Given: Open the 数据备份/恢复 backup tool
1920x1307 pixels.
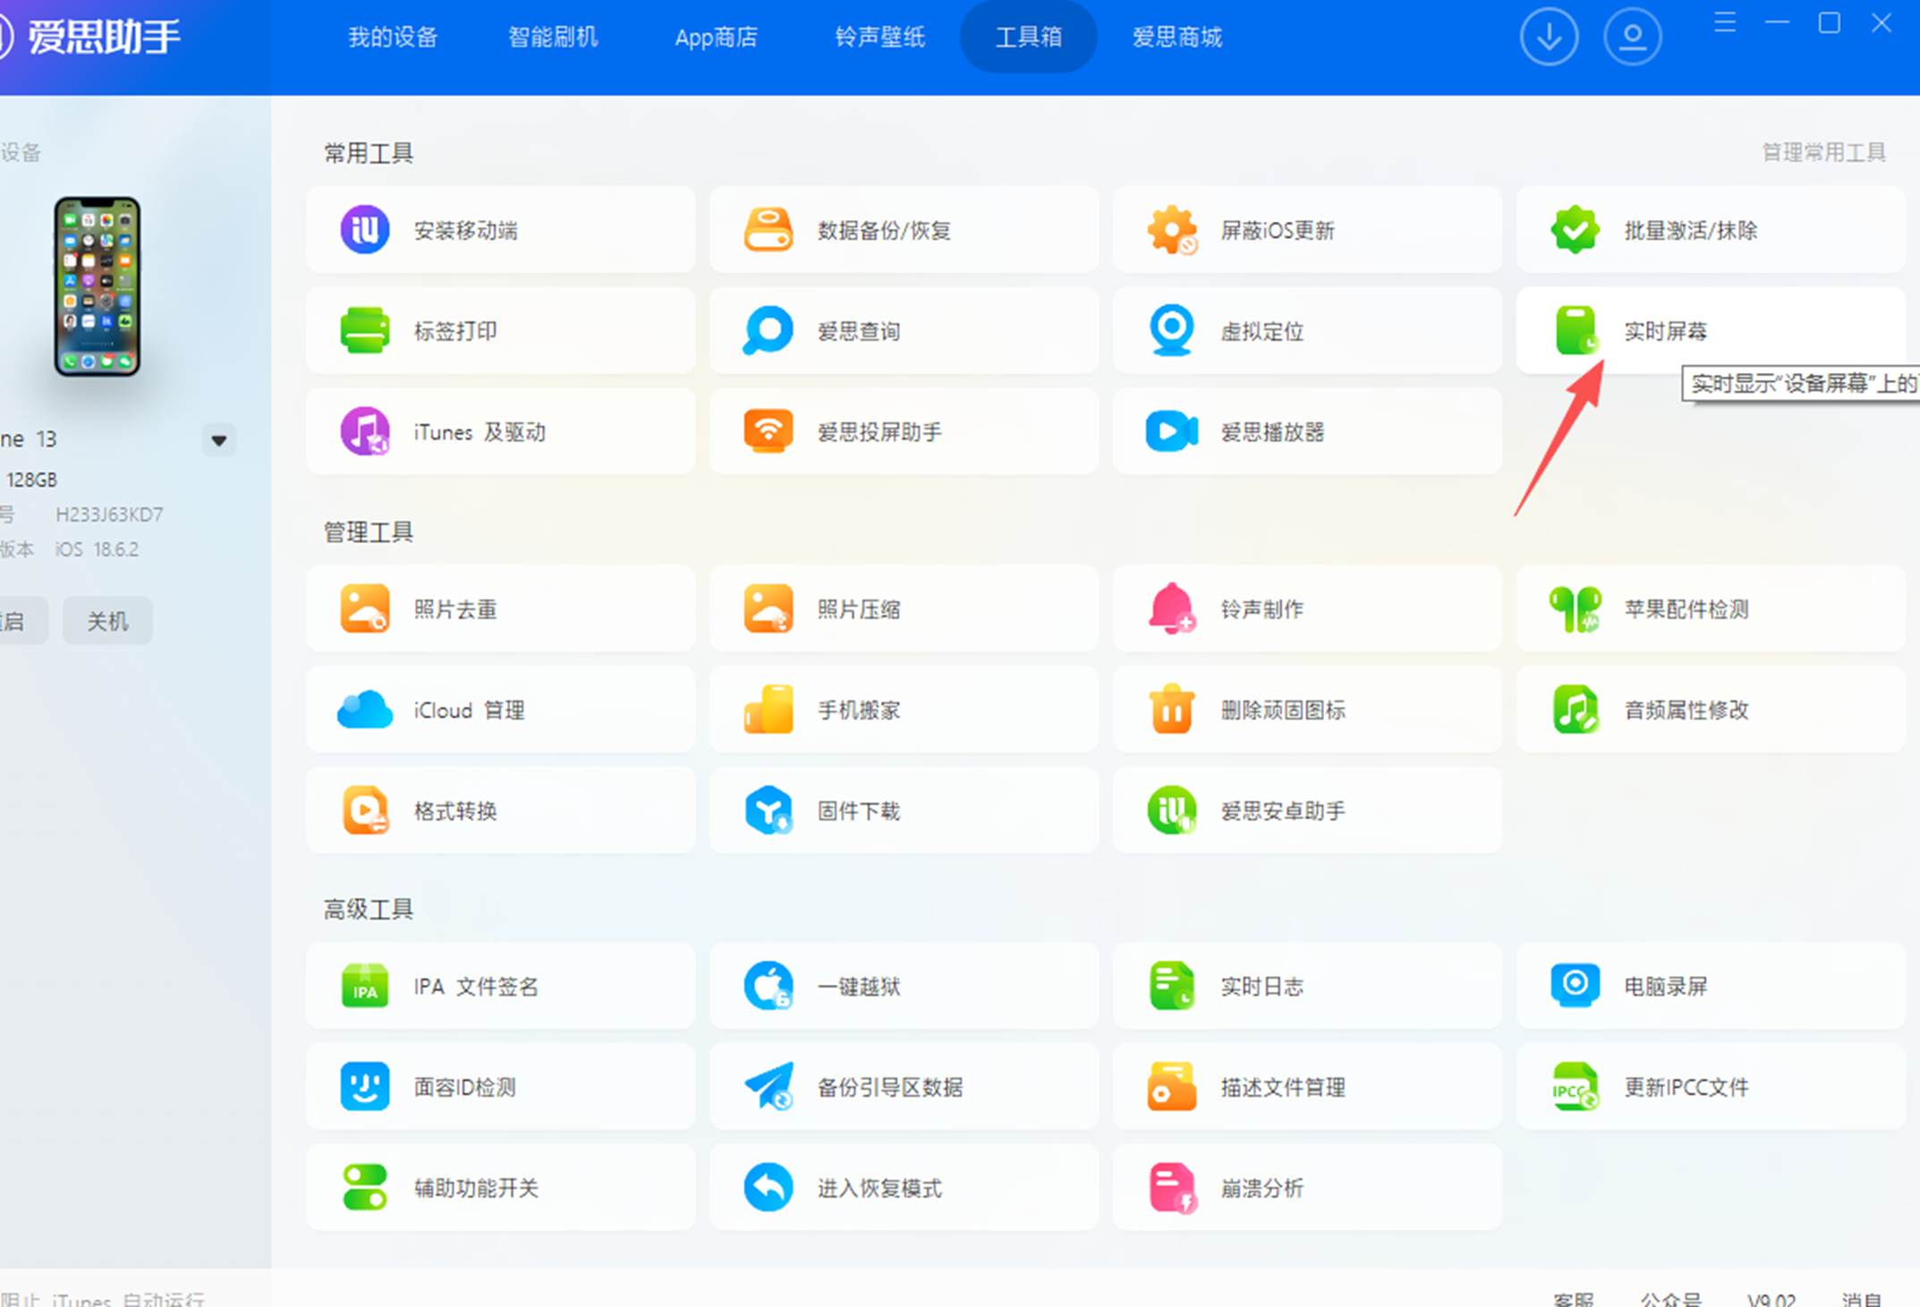Looking at the screenshot, I should pyautogui.click(x=882, y=231).
